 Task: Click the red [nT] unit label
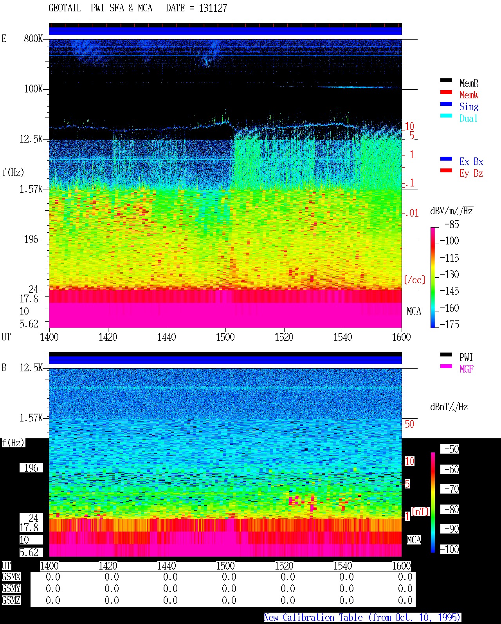[x=420, y=512]
